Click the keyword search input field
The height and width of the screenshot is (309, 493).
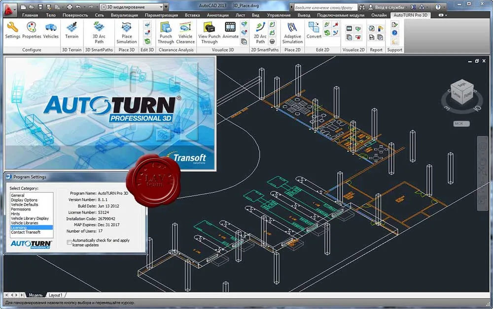click(x=326, y=7)
